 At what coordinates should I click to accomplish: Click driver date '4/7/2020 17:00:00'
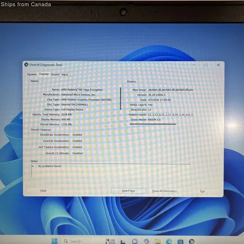pyautogui.click(x=160, y=100)
